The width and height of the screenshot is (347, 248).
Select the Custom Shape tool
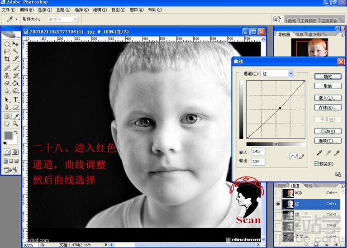[15, 107]
